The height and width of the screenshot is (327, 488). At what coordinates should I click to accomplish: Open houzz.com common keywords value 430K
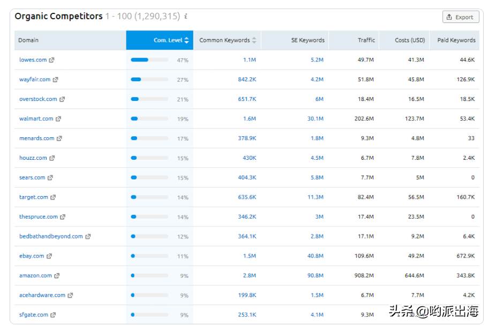click(249, 158)
